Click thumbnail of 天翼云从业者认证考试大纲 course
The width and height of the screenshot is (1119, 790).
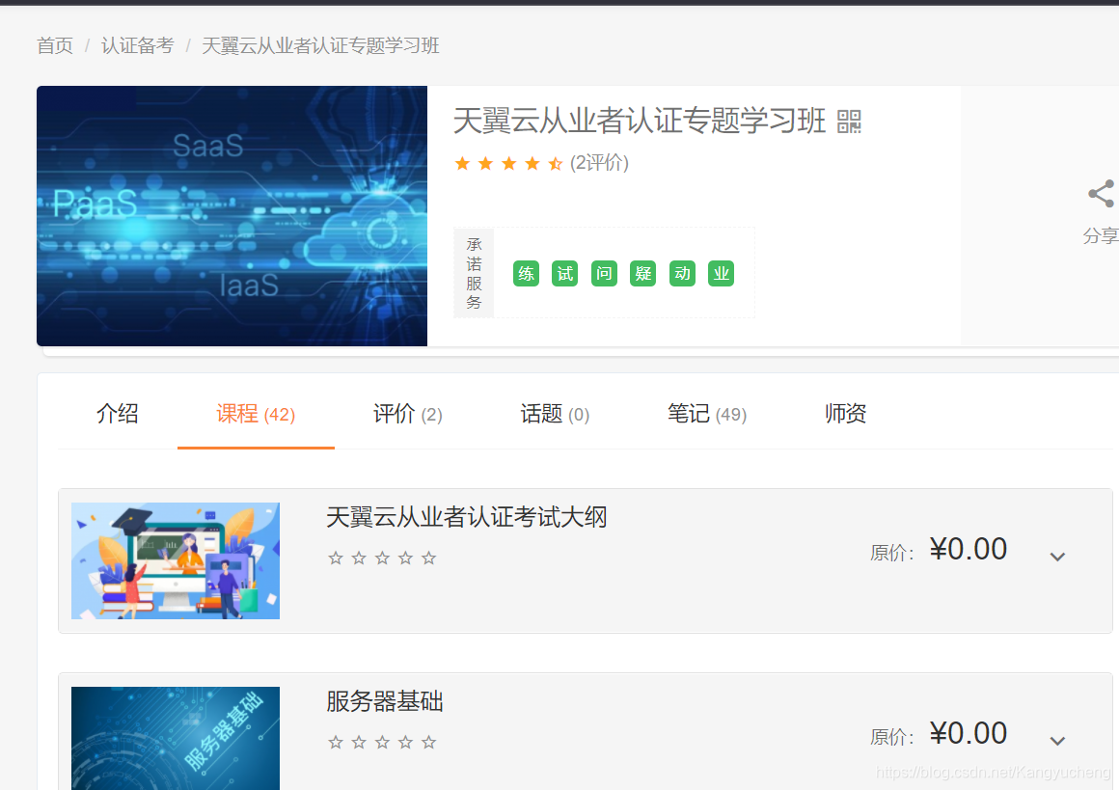(x=176, y=561)
